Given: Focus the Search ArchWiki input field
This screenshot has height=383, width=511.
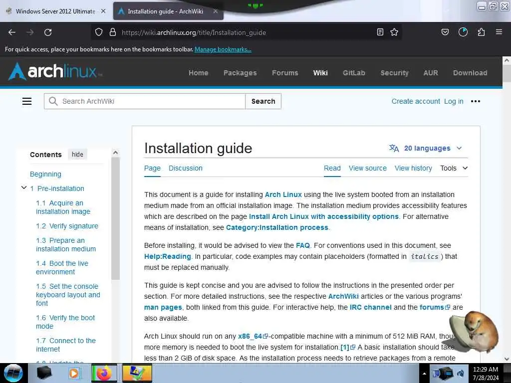Looking at the screenshot, I should [x=145, y=101].
